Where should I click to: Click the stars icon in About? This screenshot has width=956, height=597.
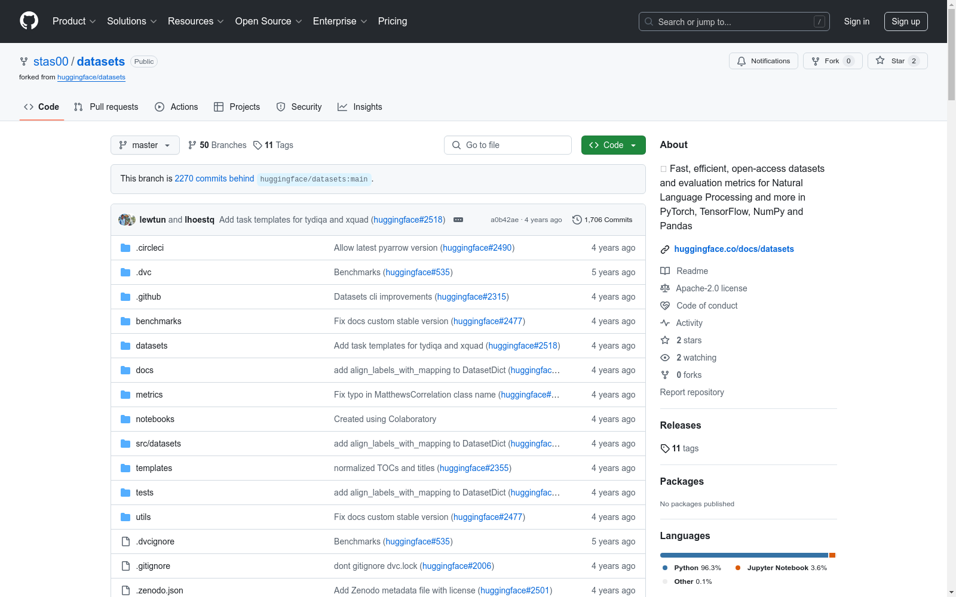(x=665, y=340)
